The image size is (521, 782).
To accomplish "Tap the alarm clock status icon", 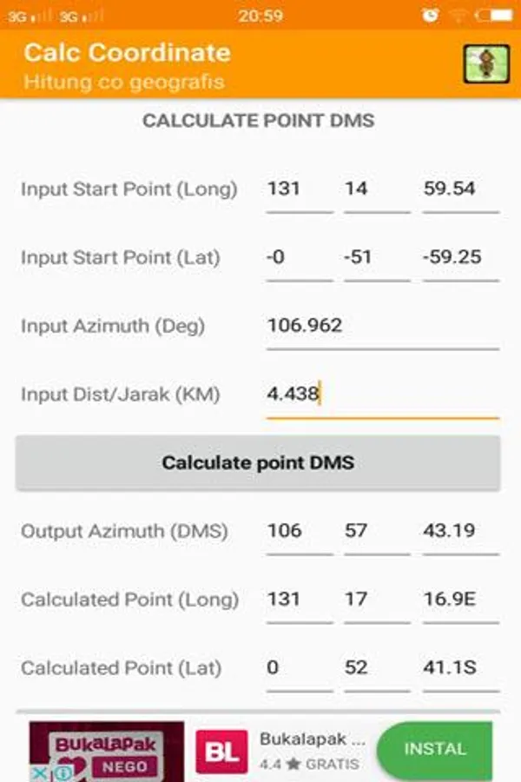I will pyautogui.click(x=431, y=15).
